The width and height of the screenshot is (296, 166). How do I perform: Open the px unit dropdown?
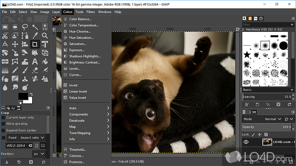(39, 154)
